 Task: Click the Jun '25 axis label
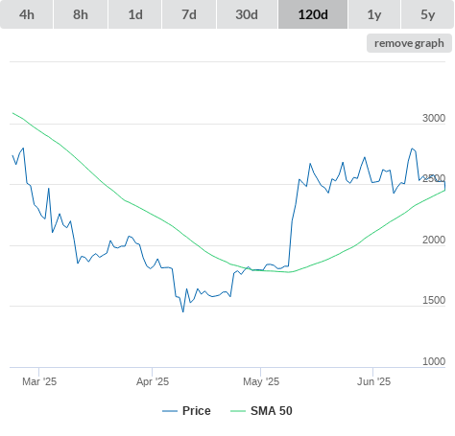tap(373, 381)
